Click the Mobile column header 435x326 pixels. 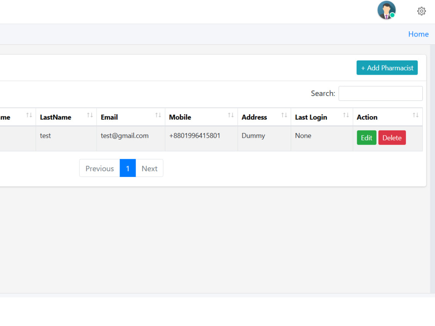[201, 117]
